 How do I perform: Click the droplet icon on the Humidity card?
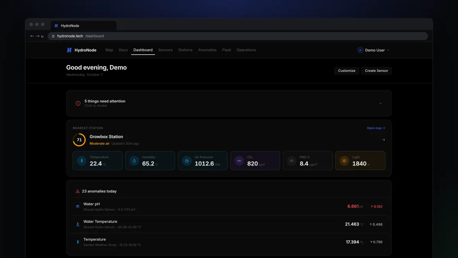point(134,161)
